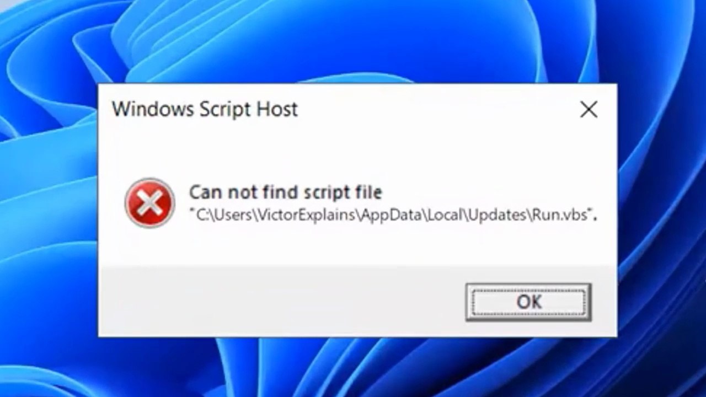The height and width of the screenshot is (397, 706).
Task: Click the Run.vbs filename in the path
Action: [x=562, y=215]
